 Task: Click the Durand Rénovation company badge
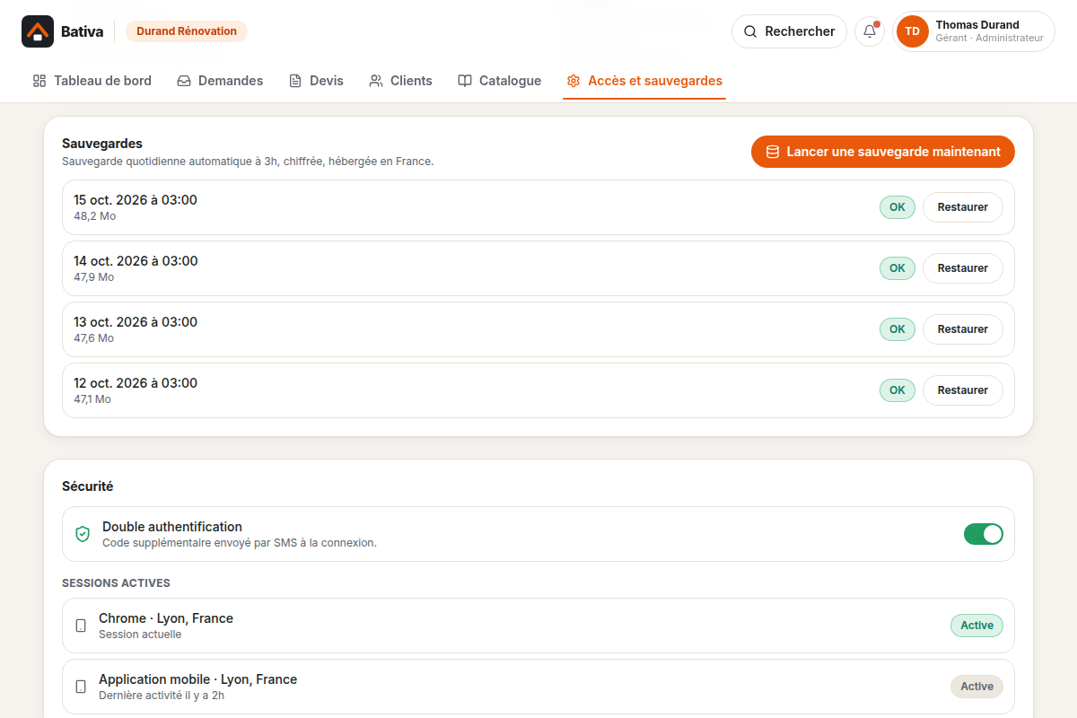tap(187, 31)
